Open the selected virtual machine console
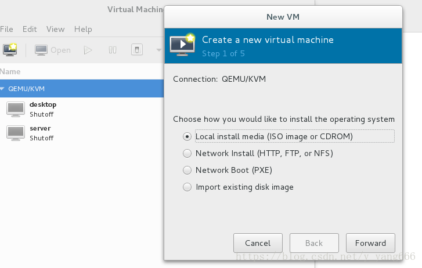Screen dimensions: 422x268 pyautogui.click(x=53, y=50)
